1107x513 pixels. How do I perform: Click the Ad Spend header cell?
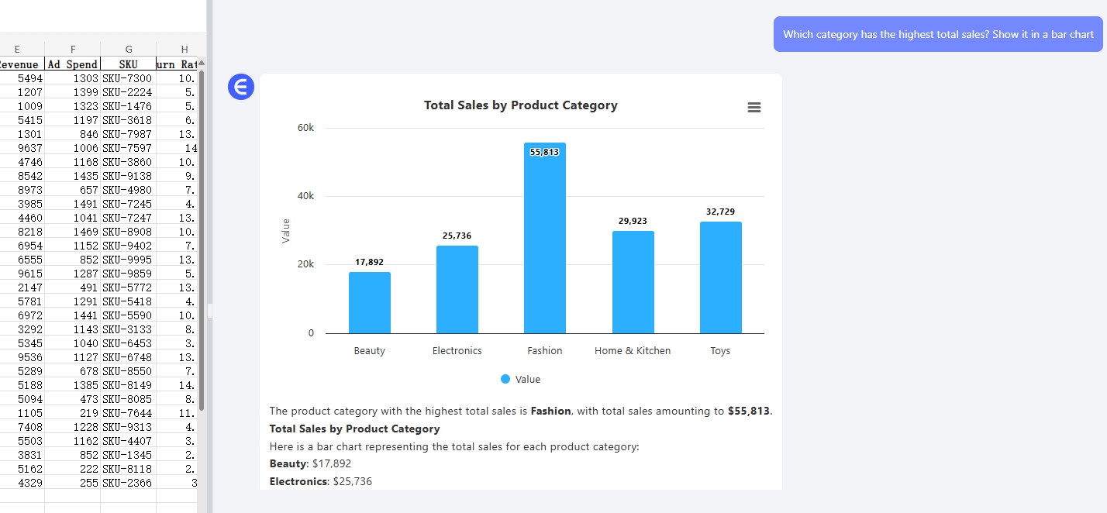[73, 64]
